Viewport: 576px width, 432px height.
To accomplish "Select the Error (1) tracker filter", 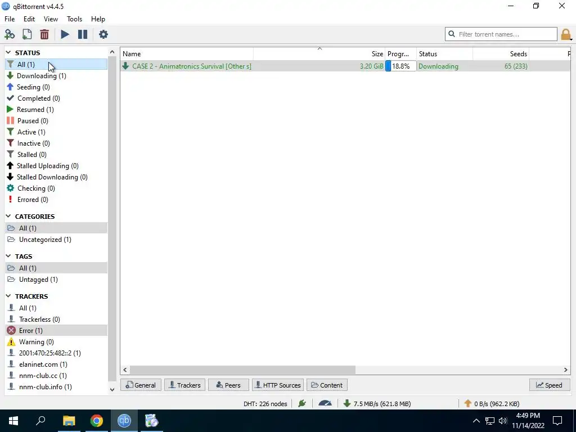I will pyautogui.click(x=57, y=330).
